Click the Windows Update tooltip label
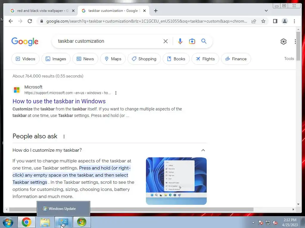Viewport: 305px width, 228px height. [x=62, y=209]
